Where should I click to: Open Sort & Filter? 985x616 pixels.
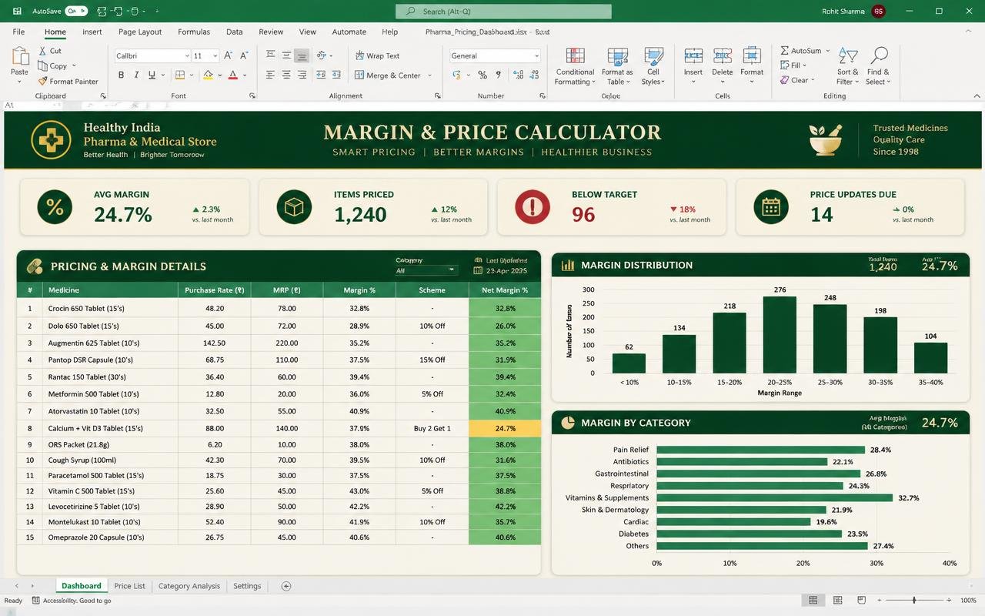coord(847,66)
